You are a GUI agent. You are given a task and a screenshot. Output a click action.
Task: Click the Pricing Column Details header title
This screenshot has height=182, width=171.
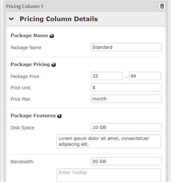coord(59,19)
